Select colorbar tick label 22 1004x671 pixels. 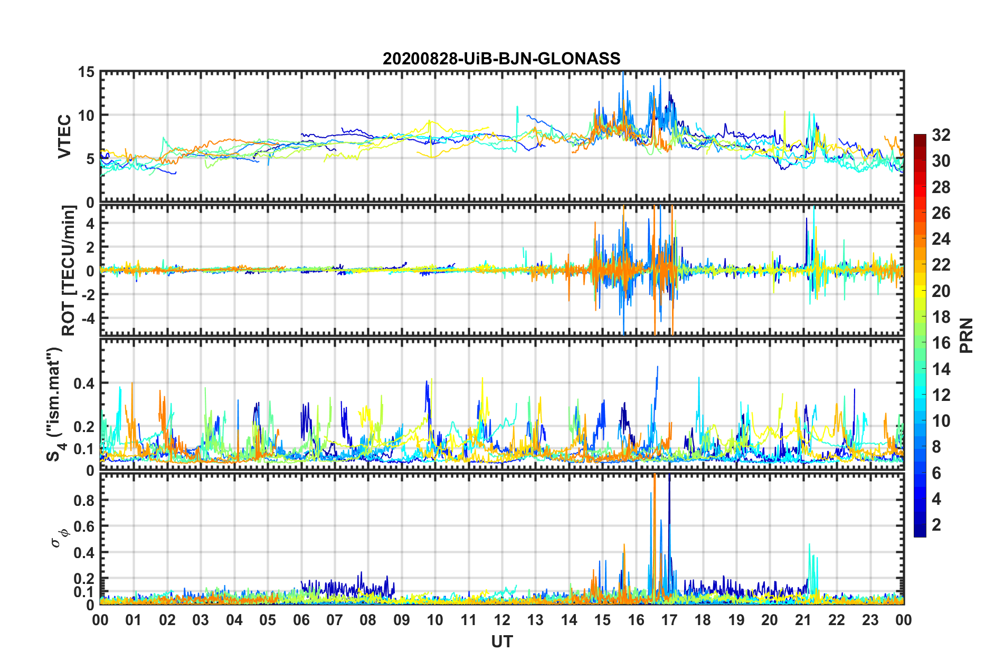[x=941, y=265]
